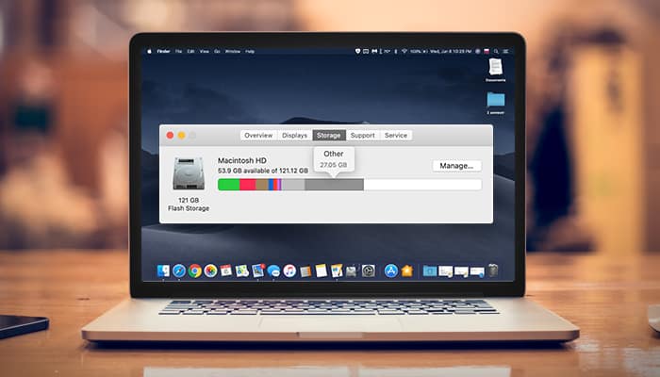Click the "Other 27.05 GB" tooltip
The image size is (660, 377).
coord(334,159)
